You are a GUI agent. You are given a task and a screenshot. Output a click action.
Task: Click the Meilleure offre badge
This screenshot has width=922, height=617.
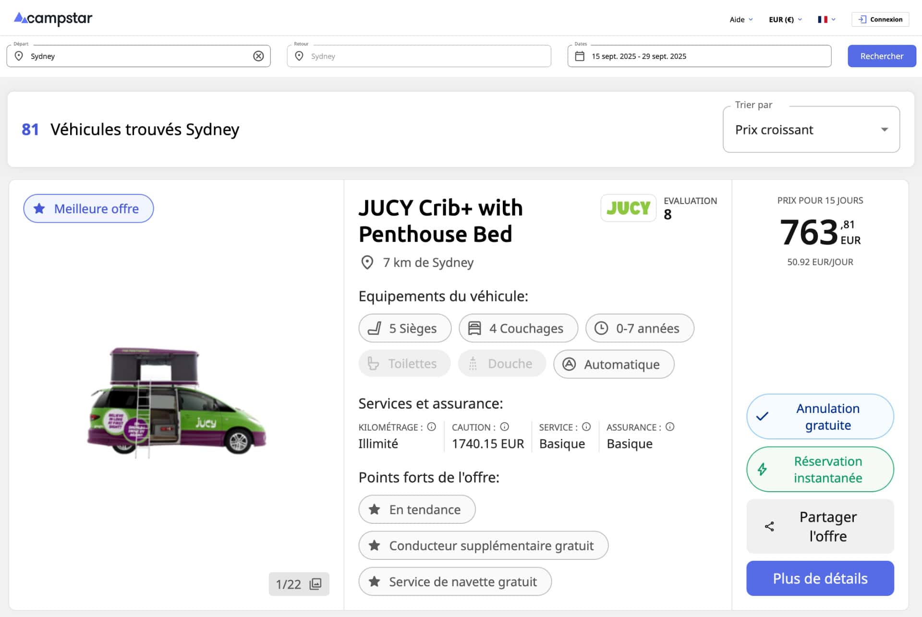coord(88,208)
